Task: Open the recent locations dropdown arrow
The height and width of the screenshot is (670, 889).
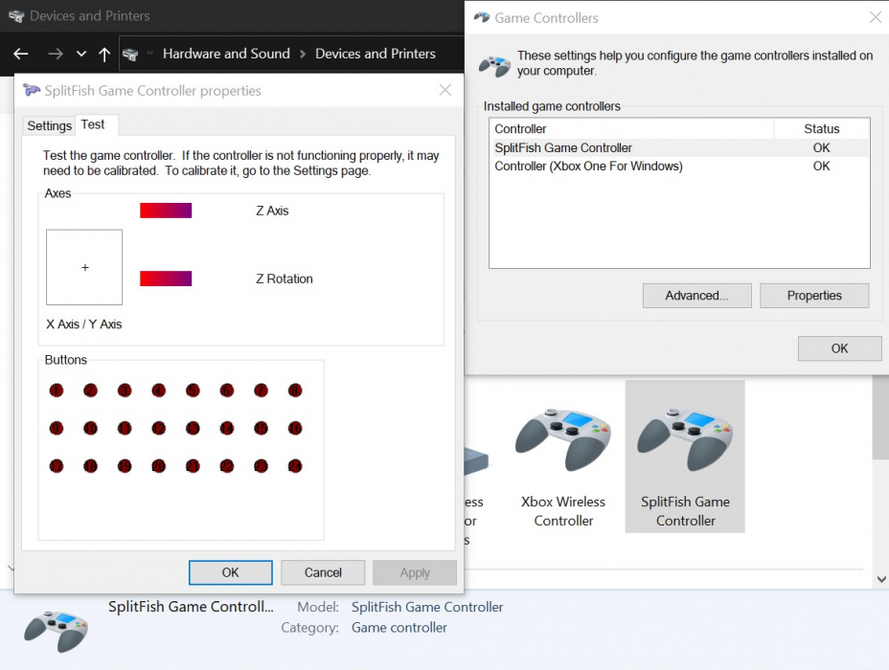Action: tap(81, 55)
